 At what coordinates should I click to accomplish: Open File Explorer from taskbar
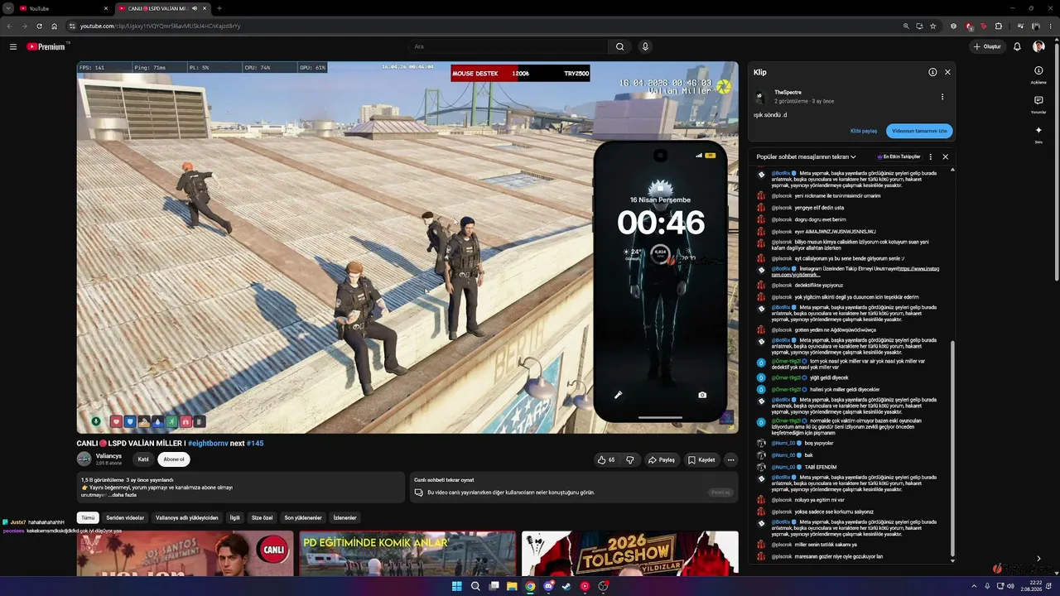click(x=512, y=586)
